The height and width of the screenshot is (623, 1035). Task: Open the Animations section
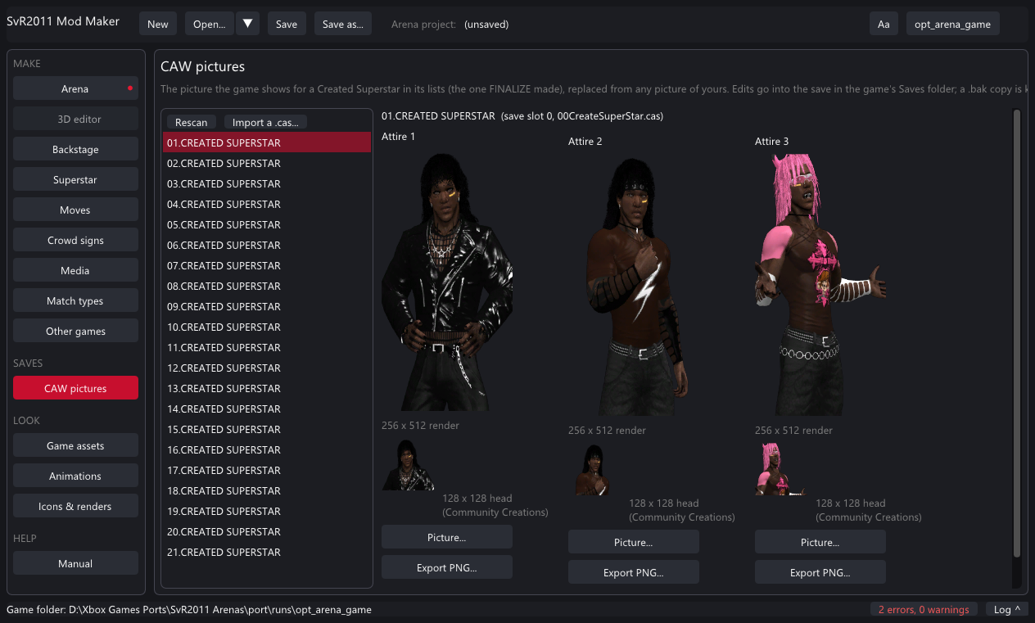(x=75, y=476)
